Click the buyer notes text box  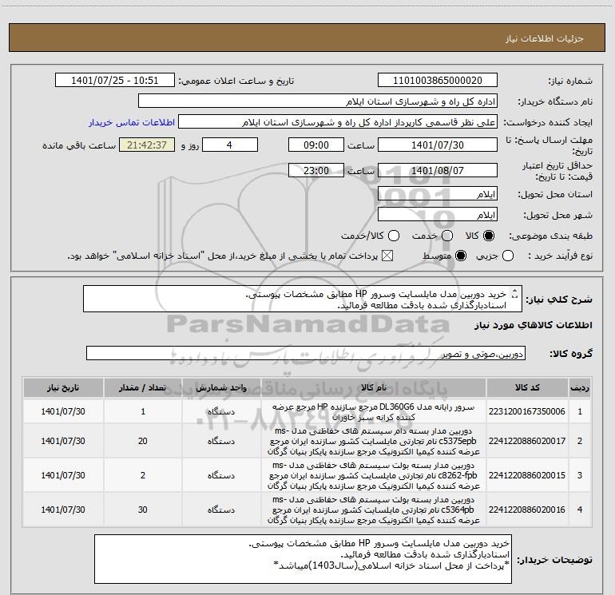304,559
